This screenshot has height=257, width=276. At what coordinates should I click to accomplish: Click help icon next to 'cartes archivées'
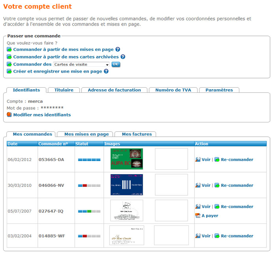pos(123,57)
